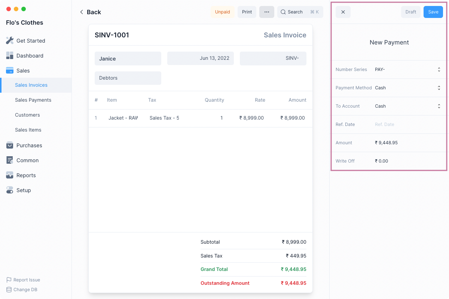The image size is (449, 299).
Task: Expand the To Account dropdown
Action: coord(439,106)
